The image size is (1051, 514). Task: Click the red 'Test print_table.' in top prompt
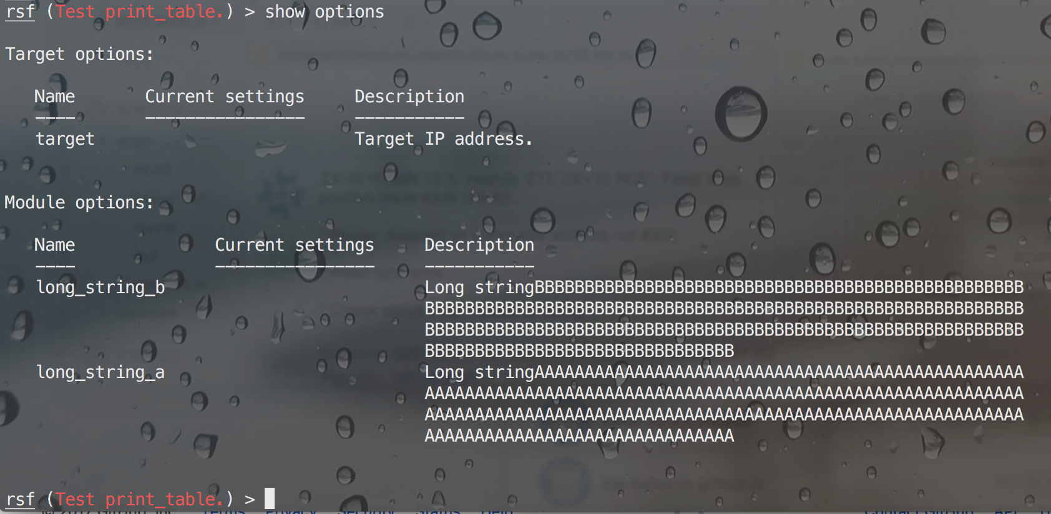[140, 12]
